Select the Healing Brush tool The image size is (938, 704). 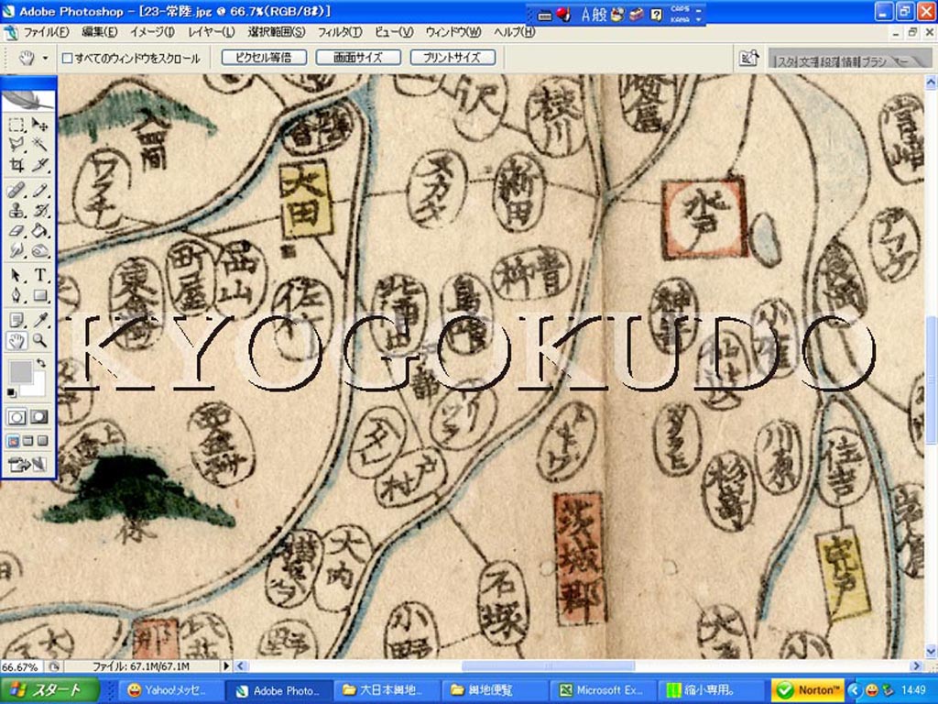click(16, 191)
